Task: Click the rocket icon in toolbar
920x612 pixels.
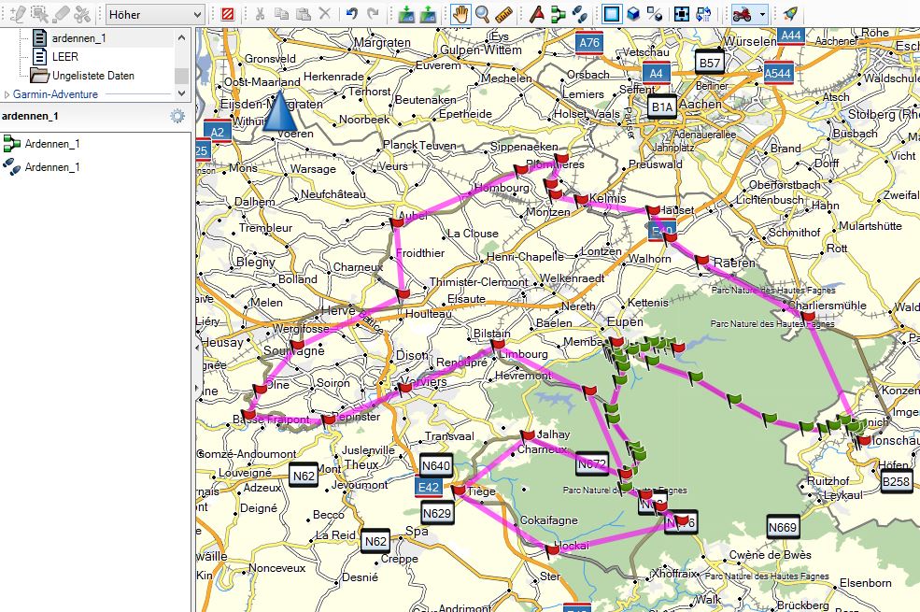Action: point(790,14)
